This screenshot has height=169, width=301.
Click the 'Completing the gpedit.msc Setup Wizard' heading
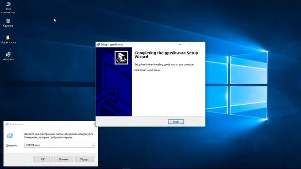pos(166,55)
